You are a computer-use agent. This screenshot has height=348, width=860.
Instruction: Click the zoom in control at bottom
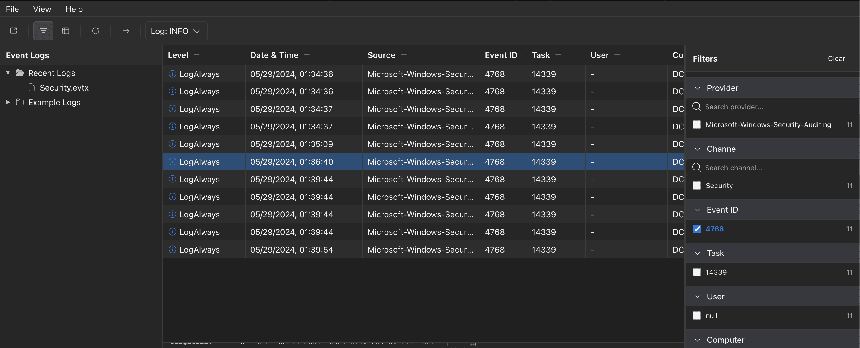coord(447,345)
